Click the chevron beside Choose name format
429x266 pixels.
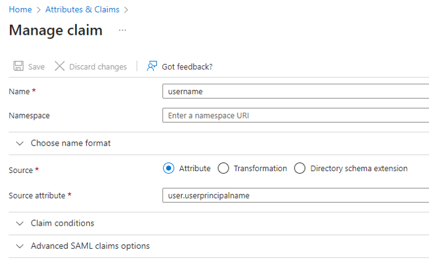pos(20,143)
